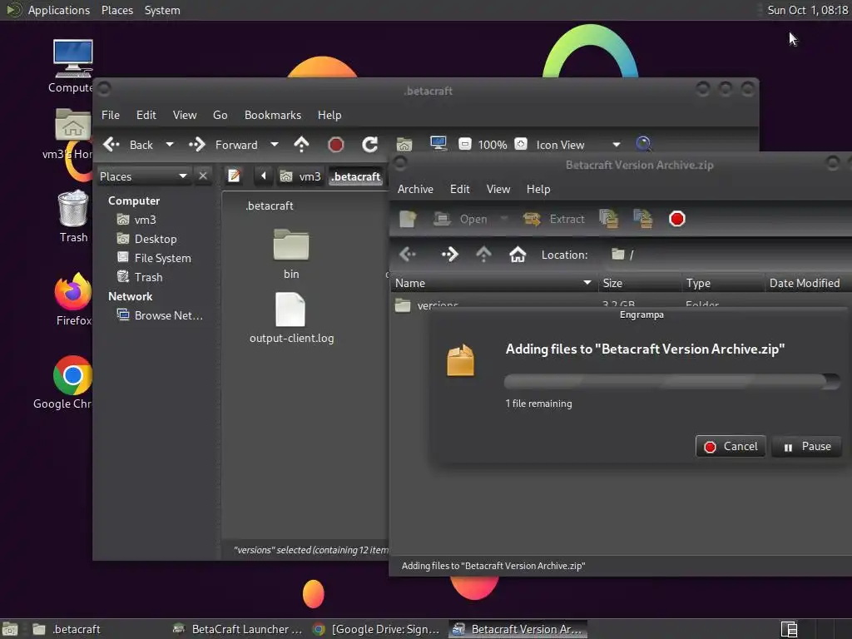Open the Help menu in .betacraft window
852x639 pixels.
coord(329,115)
